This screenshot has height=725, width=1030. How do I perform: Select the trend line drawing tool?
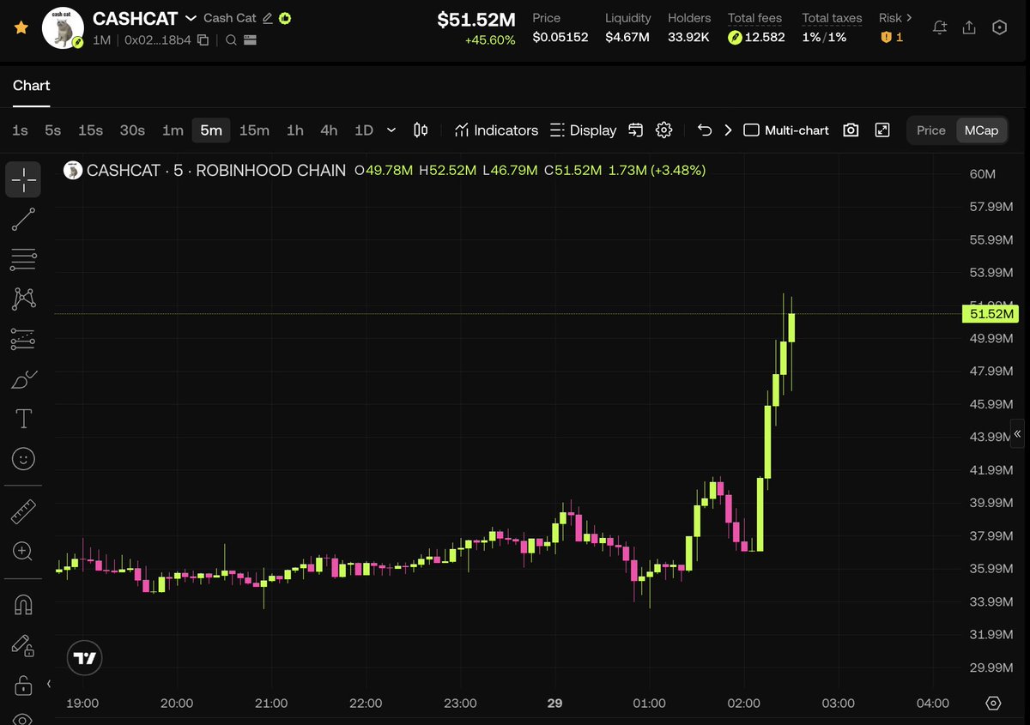pos(23,220)
